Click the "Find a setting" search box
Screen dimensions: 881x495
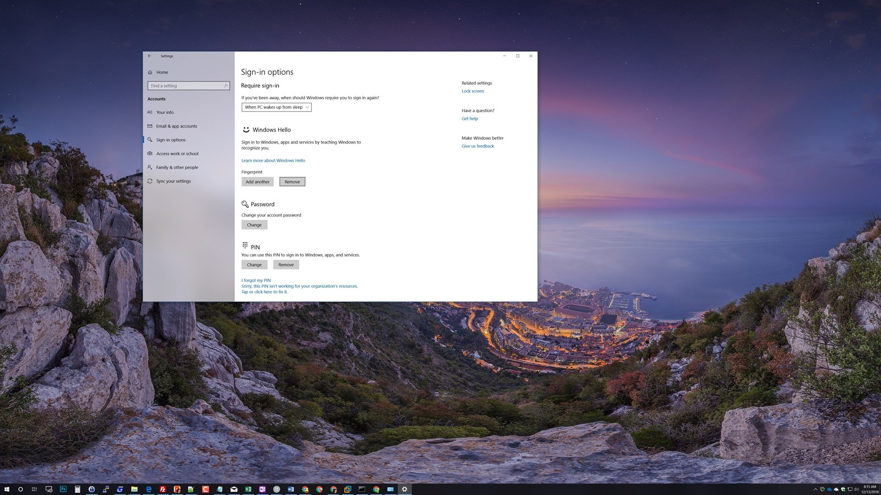point(188,86)
